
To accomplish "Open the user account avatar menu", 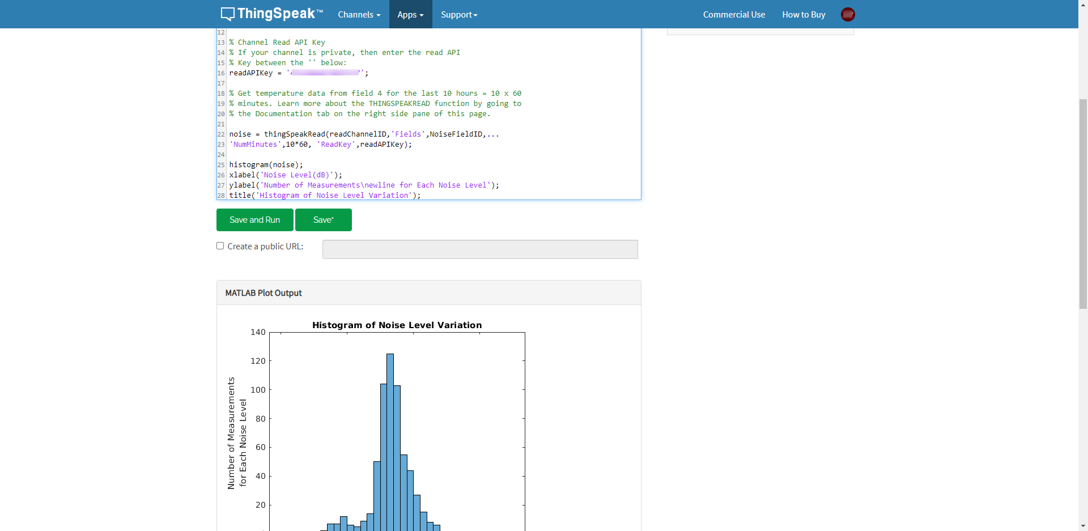I will click(x=848, y=14).
